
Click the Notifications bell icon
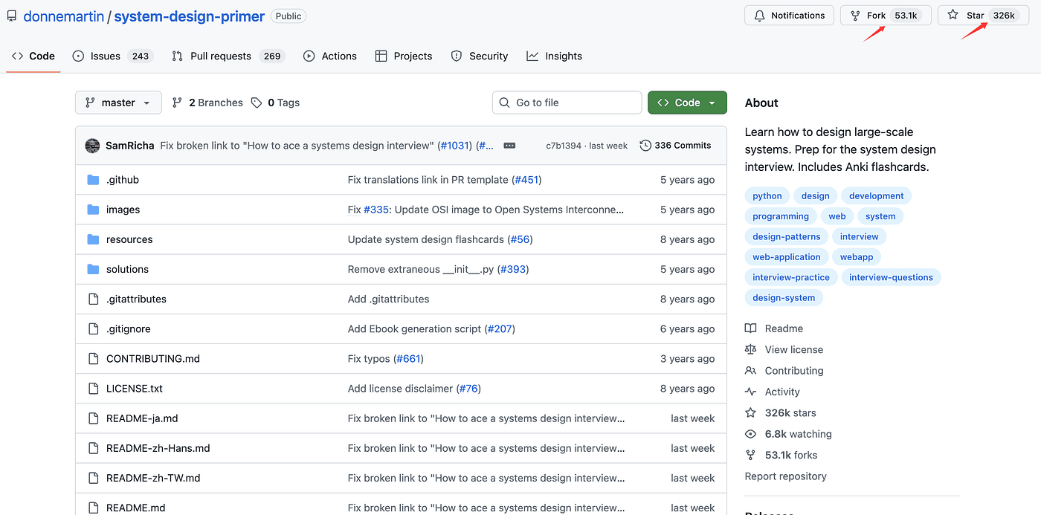(759, 16)
